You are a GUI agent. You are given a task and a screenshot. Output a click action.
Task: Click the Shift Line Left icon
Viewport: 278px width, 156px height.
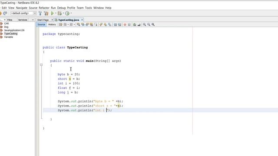115,25
